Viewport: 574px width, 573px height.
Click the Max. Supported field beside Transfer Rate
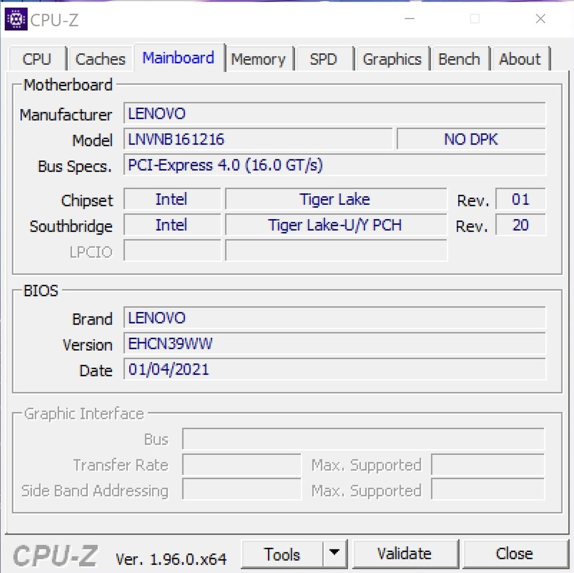click(487, 465)
